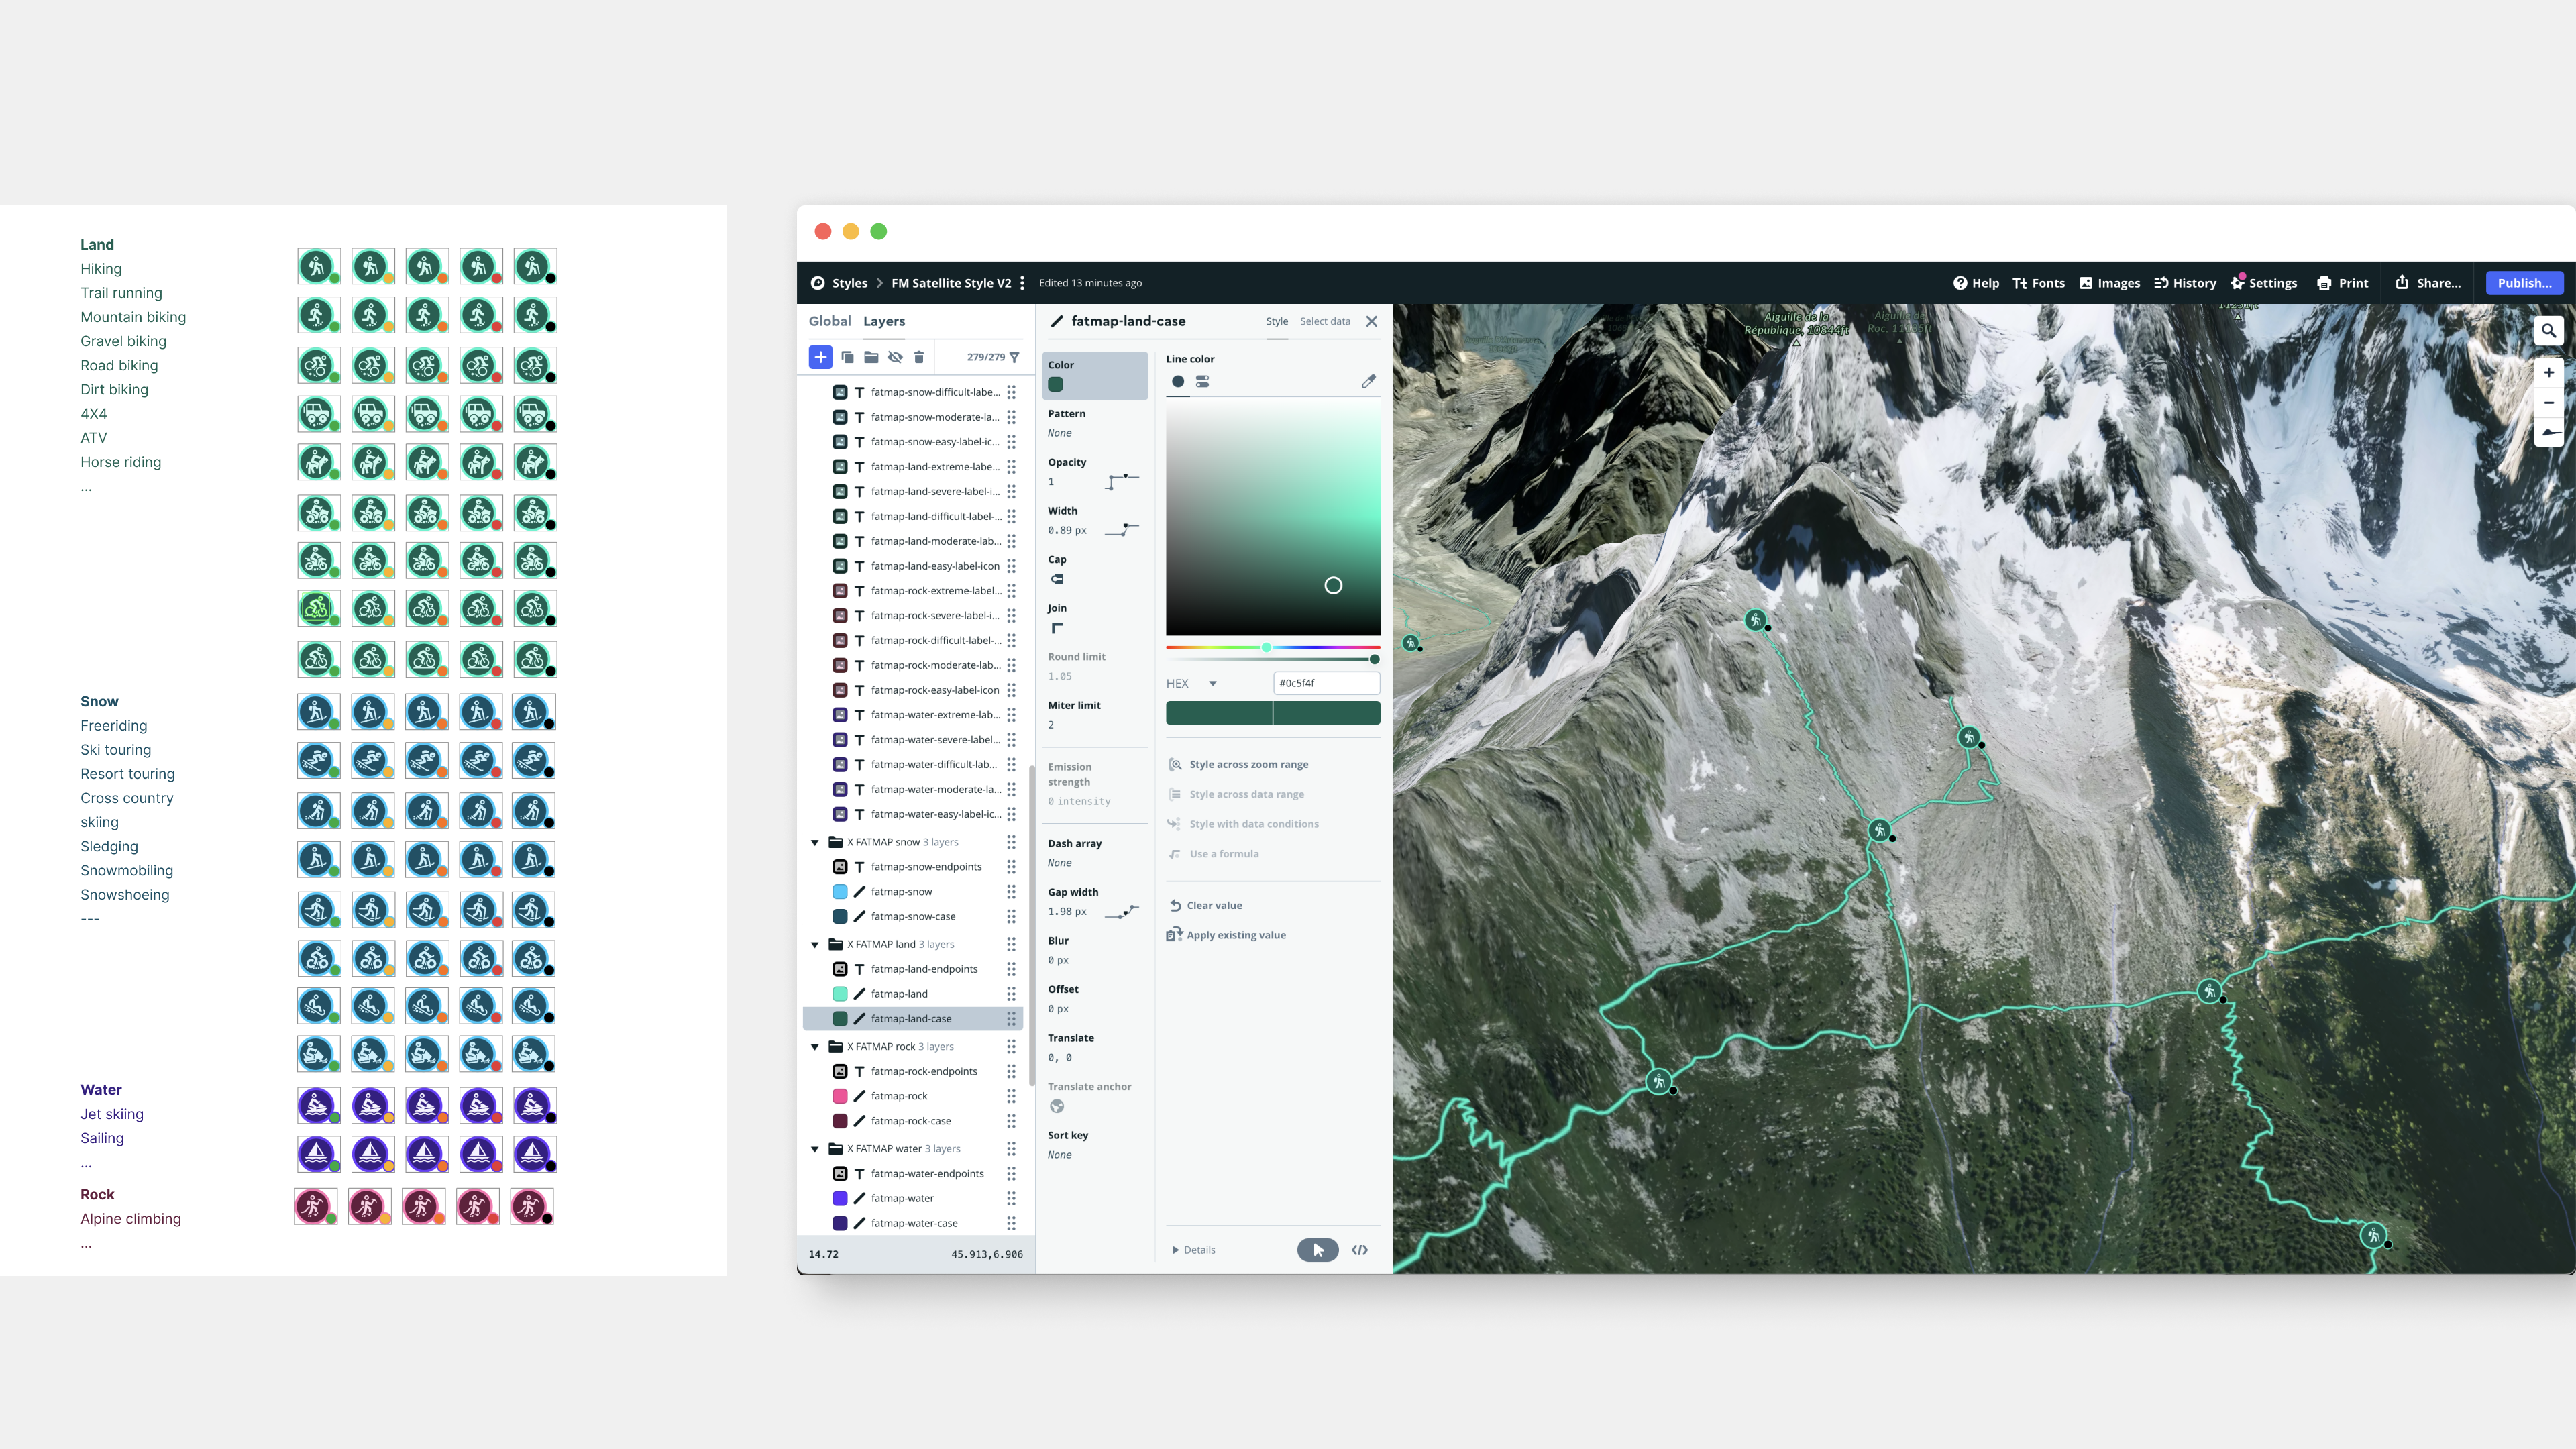Open the three-dot style options menu
The image size is (2576, 1449).
[1022, 283]
